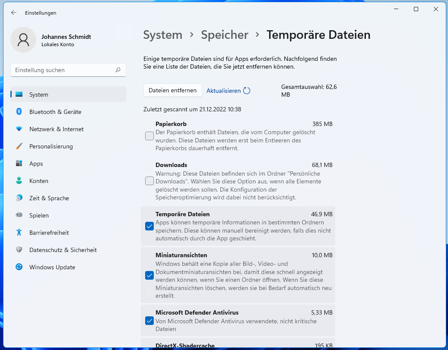The height and width of the screenshot is (350, 448).
Task: Click the Datenschutz shield icon
Action: tap(19, 250)
